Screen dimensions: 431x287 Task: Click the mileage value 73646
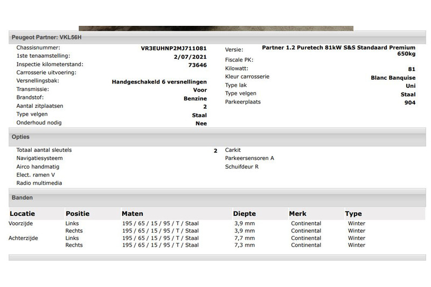(197, 65)
